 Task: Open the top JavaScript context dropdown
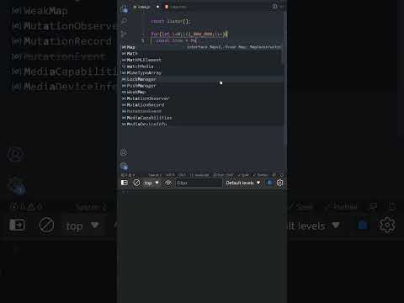coord(151,183)
